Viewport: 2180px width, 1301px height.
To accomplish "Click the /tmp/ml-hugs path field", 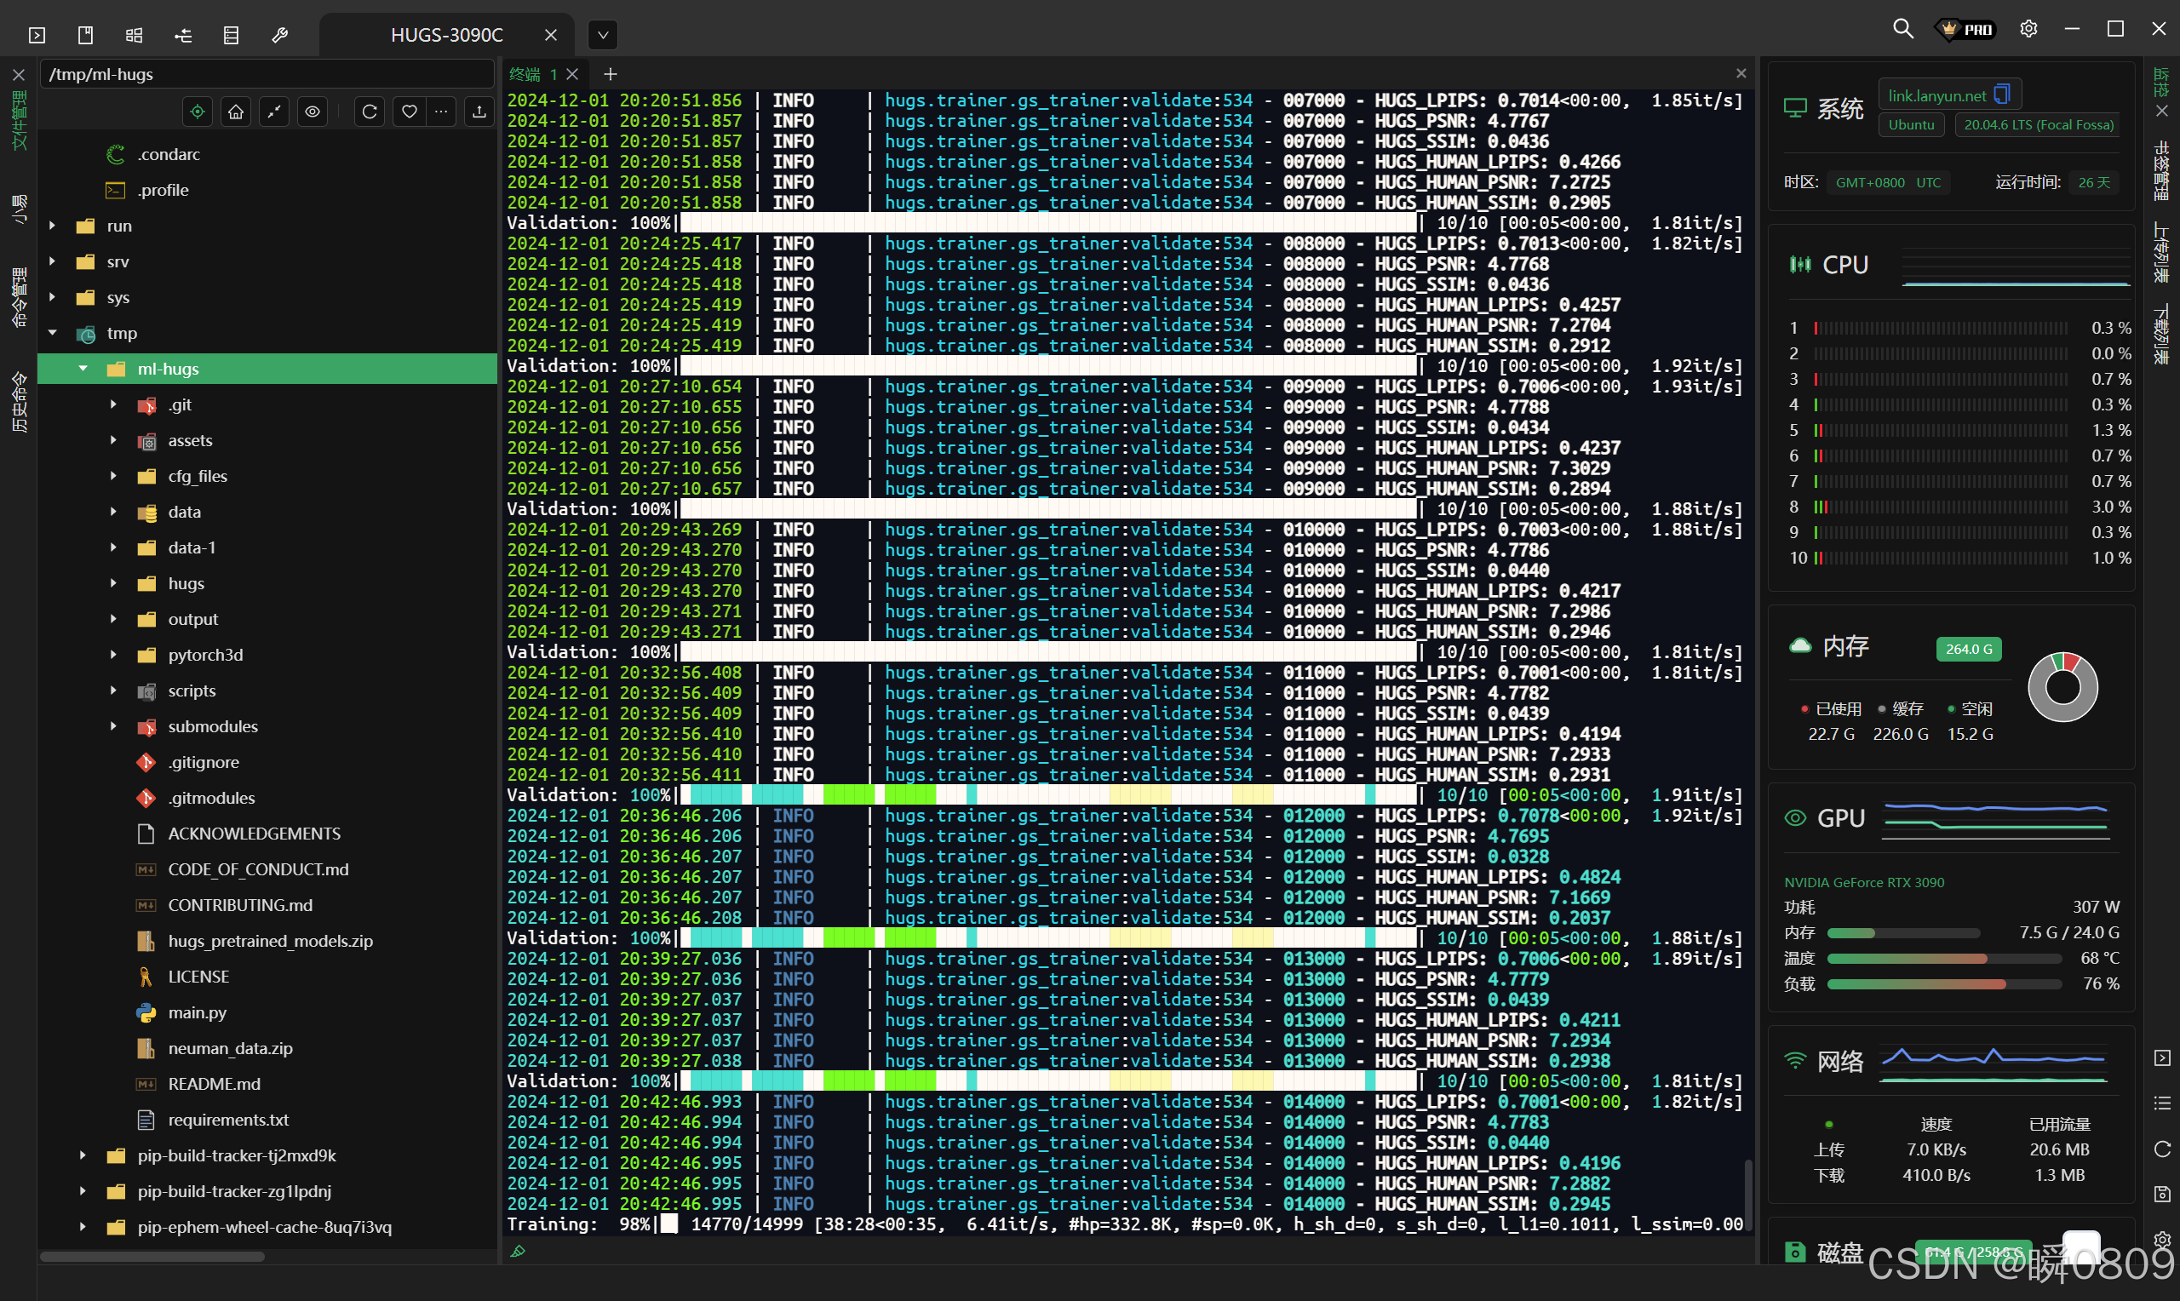I will 263,75.
